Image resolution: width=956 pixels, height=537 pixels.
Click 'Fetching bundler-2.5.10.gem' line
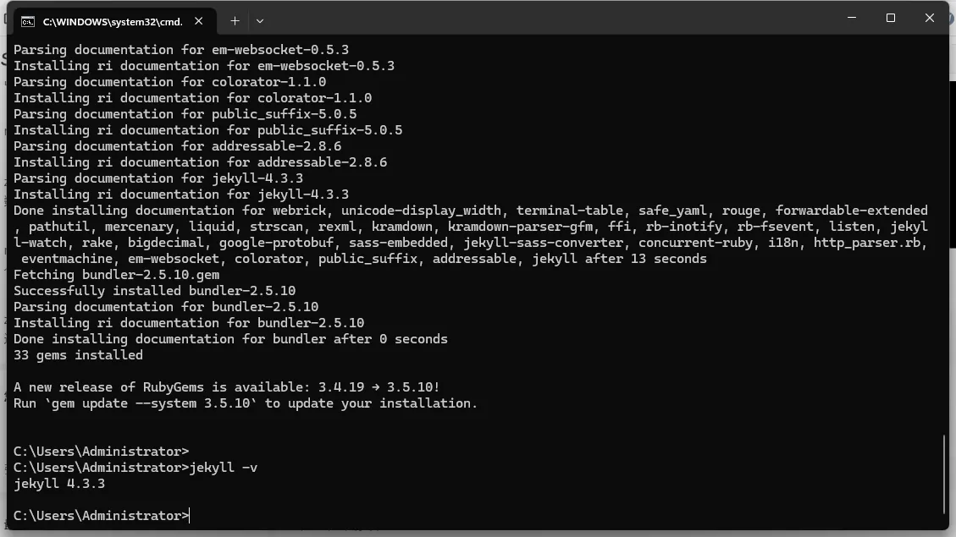[117, 275]
